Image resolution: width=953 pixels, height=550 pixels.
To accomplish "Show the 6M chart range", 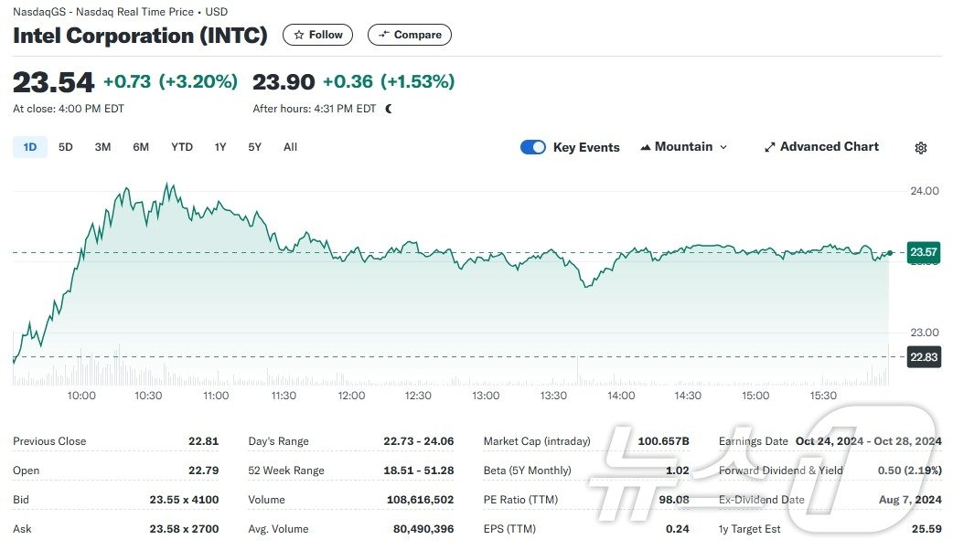I will (x=141, y=147).
